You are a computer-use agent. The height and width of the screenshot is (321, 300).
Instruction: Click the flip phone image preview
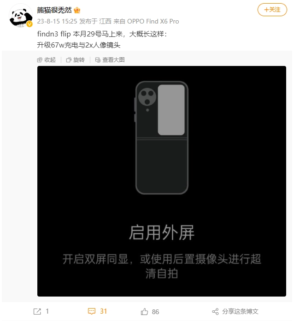click(x=162, y=181)
